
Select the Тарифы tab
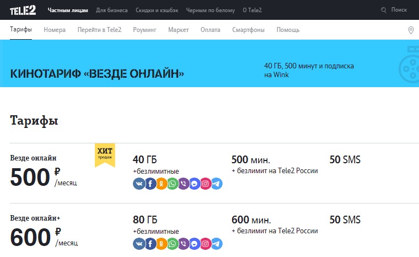point(21,29)
